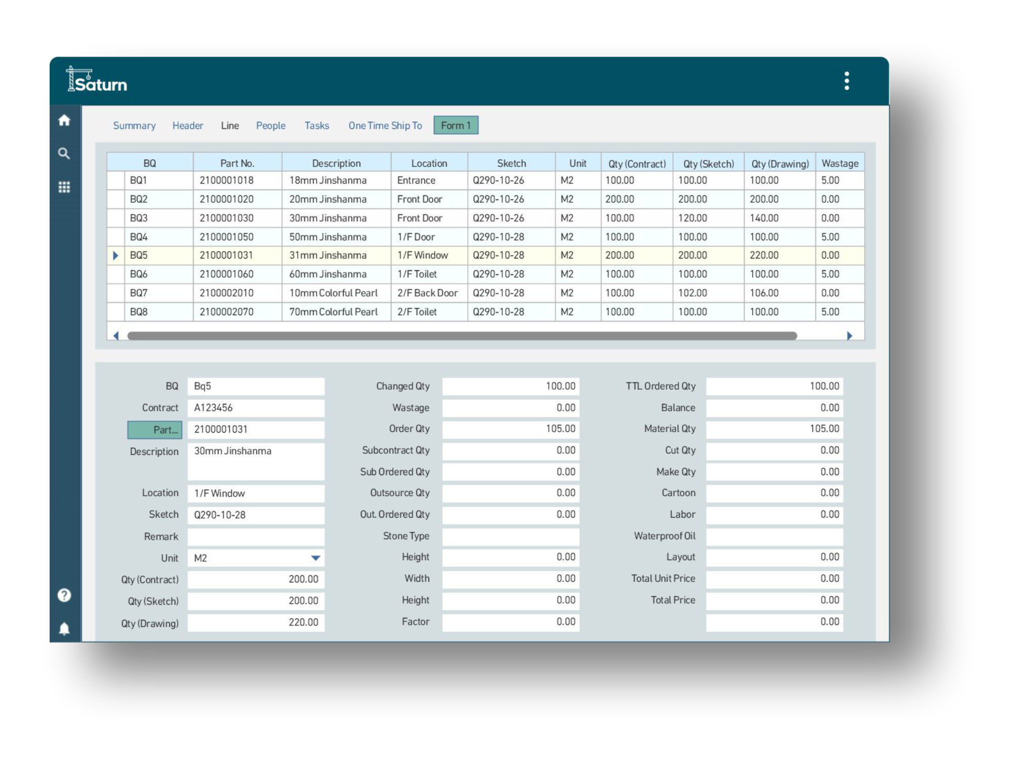Select the BQ8 row selector cell
This screenshot has width=1017, height=763.
click(116, 312)
